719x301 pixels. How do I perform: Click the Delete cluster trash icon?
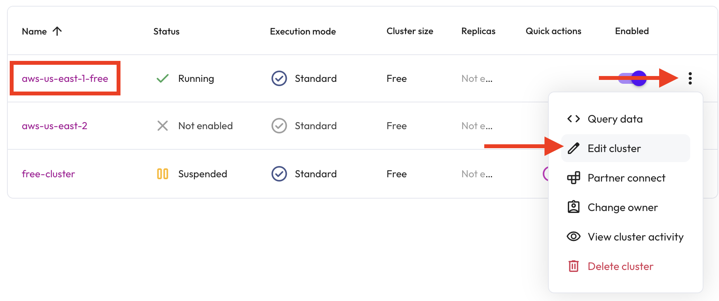[x=573, y=266]
